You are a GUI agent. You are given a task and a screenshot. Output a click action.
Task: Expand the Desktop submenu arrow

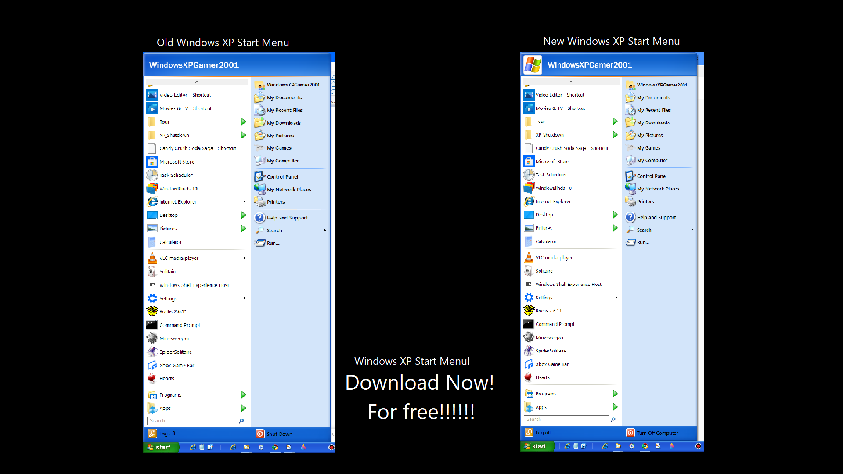click(244, 215)
